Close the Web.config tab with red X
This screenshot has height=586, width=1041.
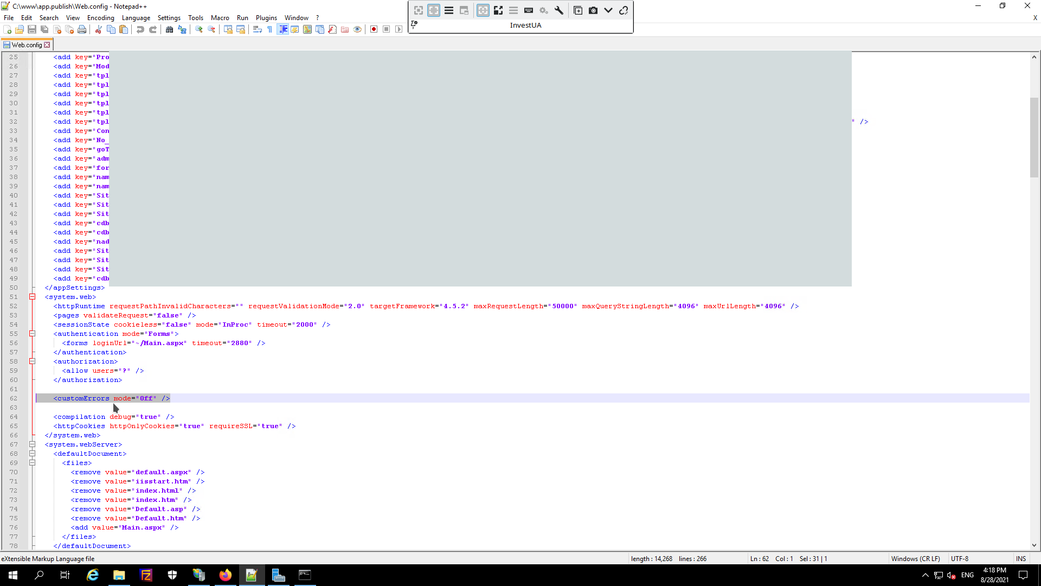click(x=47, y=45)
